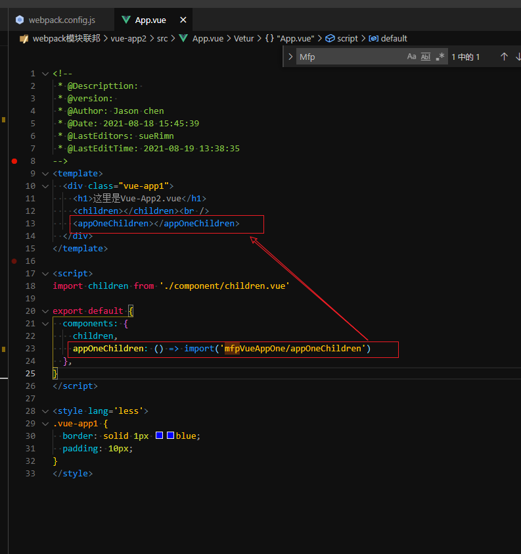
Task: Open the src breadcrumb segment
Action: [162, 39]
